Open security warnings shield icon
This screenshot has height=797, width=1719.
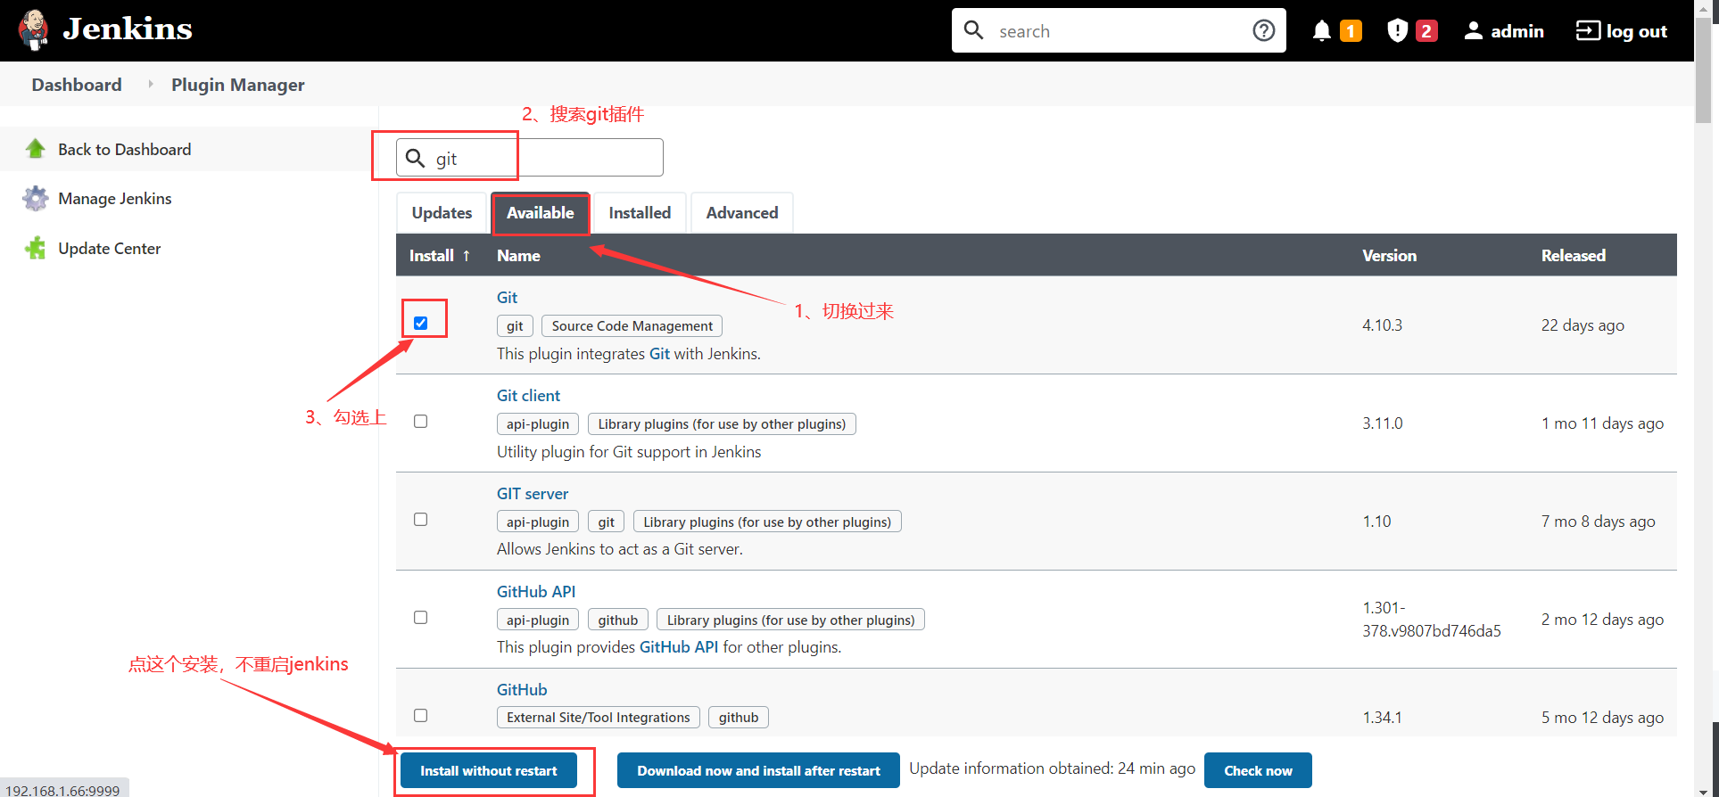pos(1397,31)
